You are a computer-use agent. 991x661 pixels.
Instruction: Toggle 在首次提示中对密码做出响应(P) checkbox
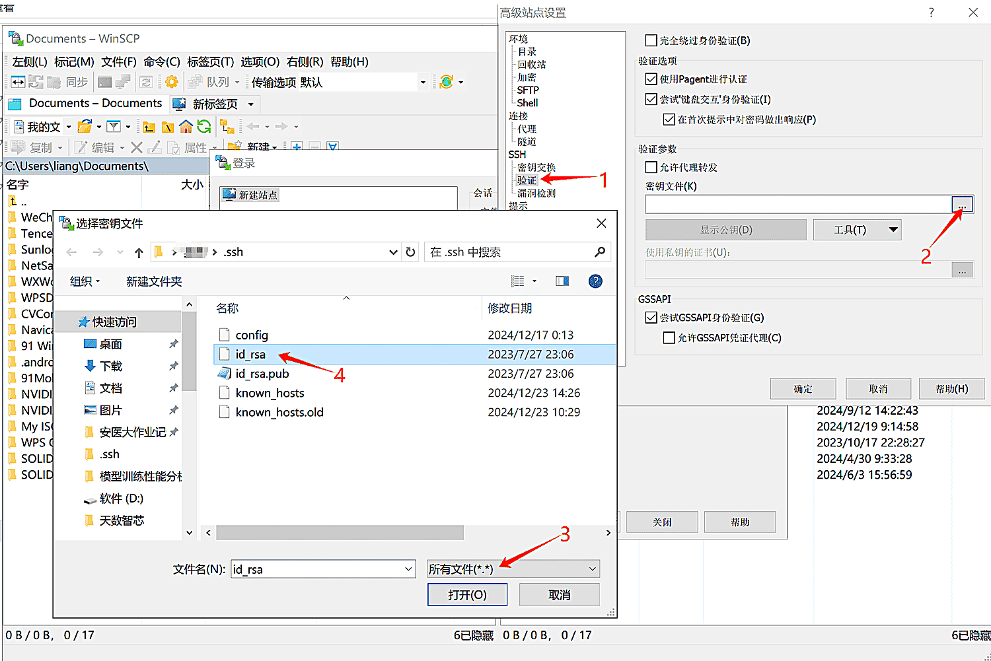point(669,120)
